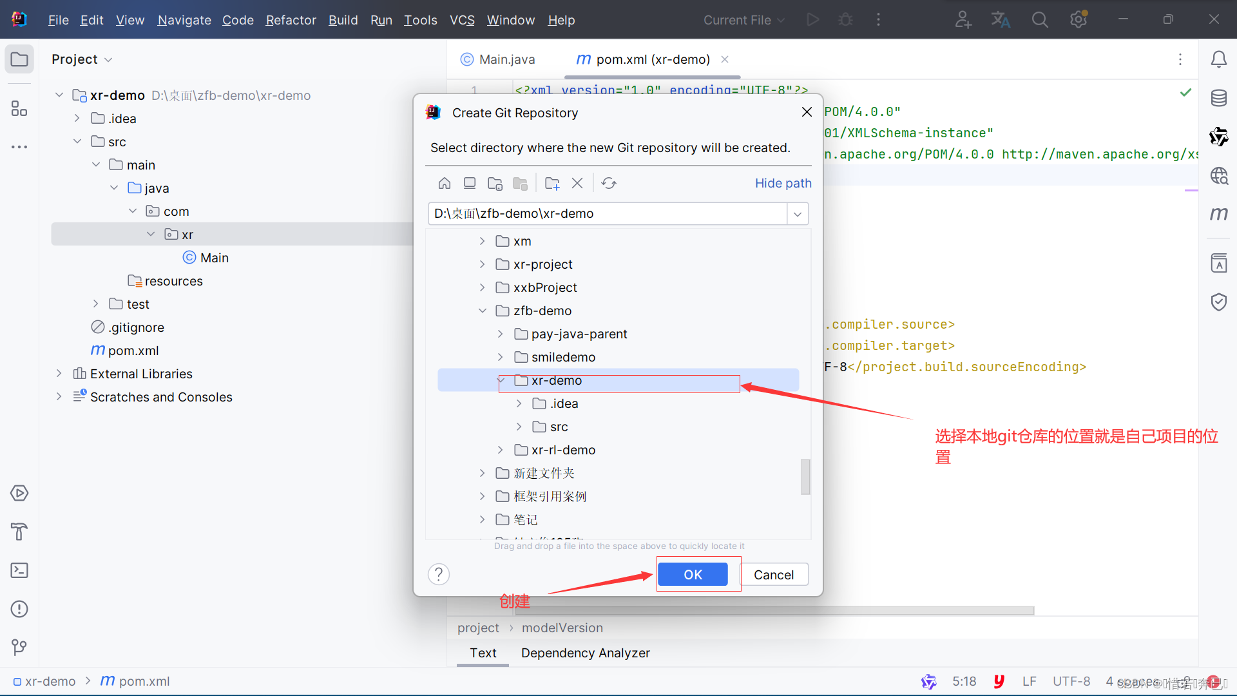Select the xr-demo folder in tree
1237x696 pixels.
click(x=555, y=380)
